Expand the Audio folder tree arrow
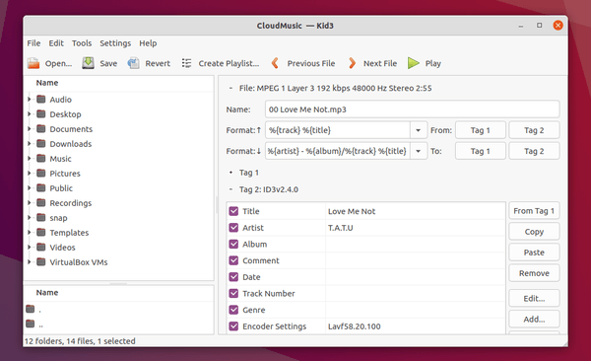This screenshot has width=591, height=361. tap(30, 100)
